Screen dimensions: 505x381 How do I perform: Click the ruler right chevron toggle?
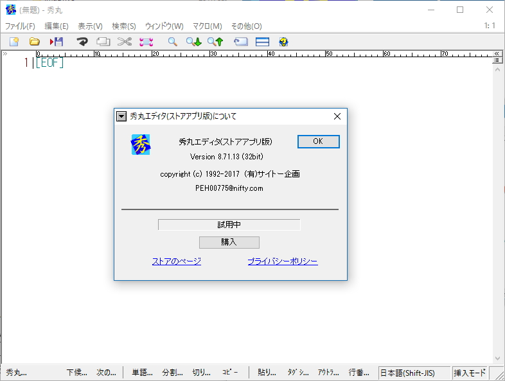coord(497,53)
